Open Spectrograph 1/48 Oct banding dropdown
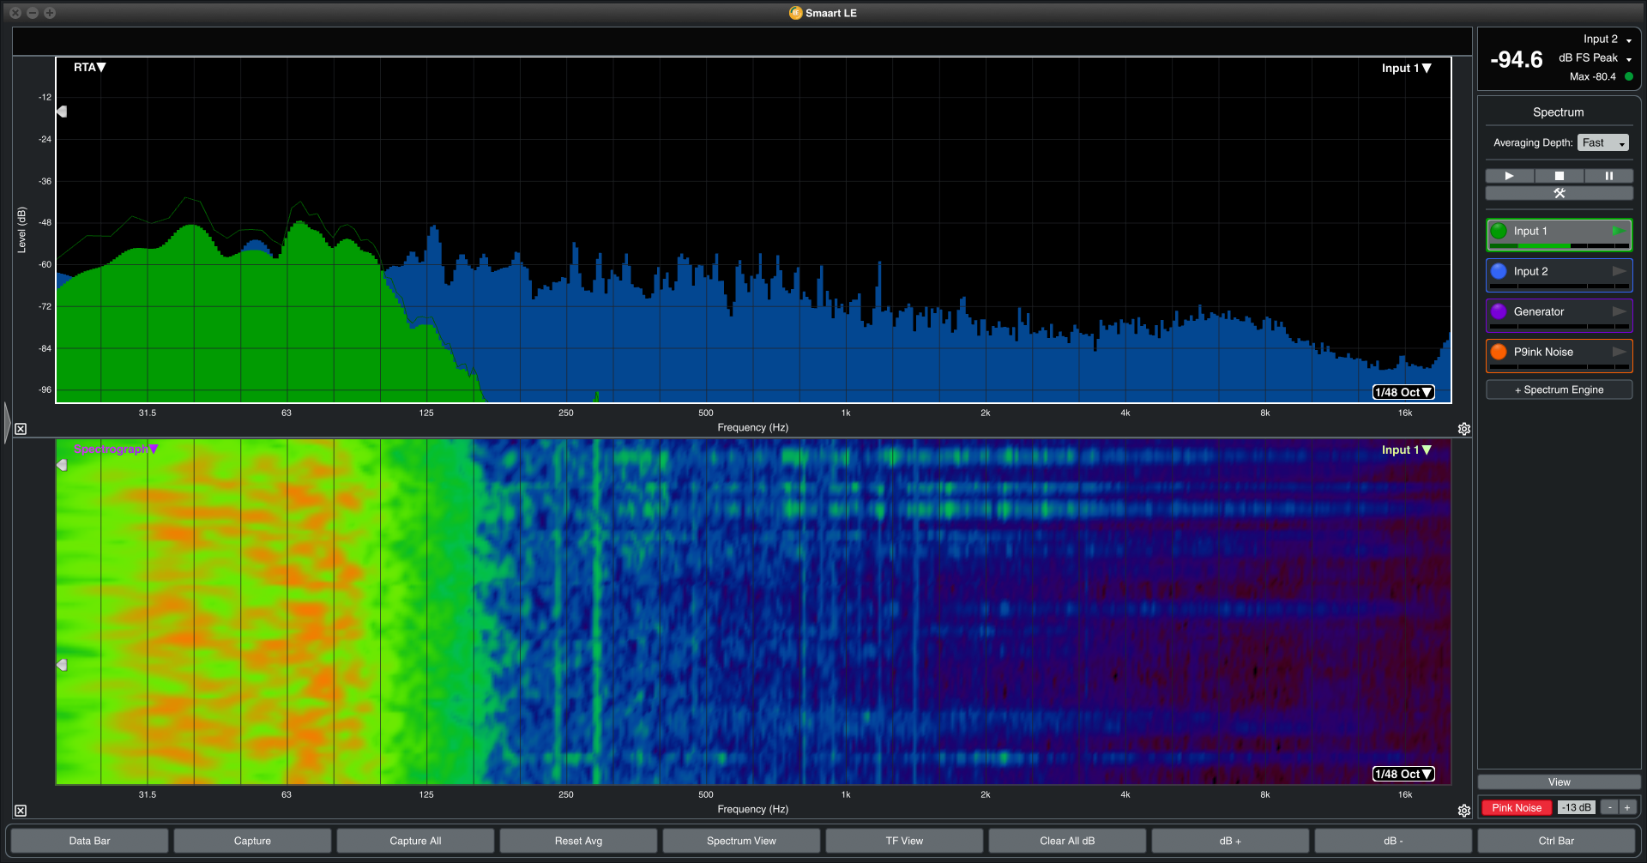The width and height of the screenshot is (1647, 863). [1403, 774]
